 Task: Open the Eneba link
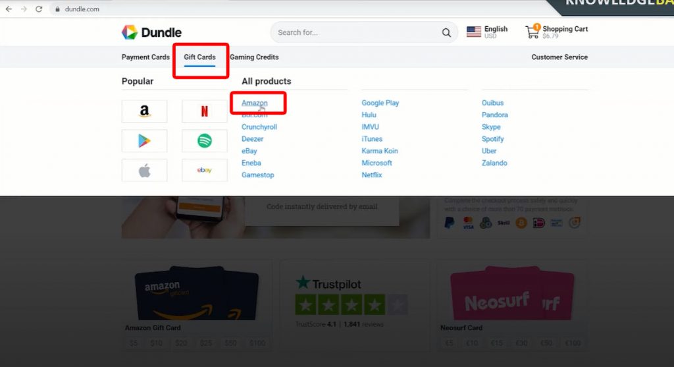pos(251,163)
